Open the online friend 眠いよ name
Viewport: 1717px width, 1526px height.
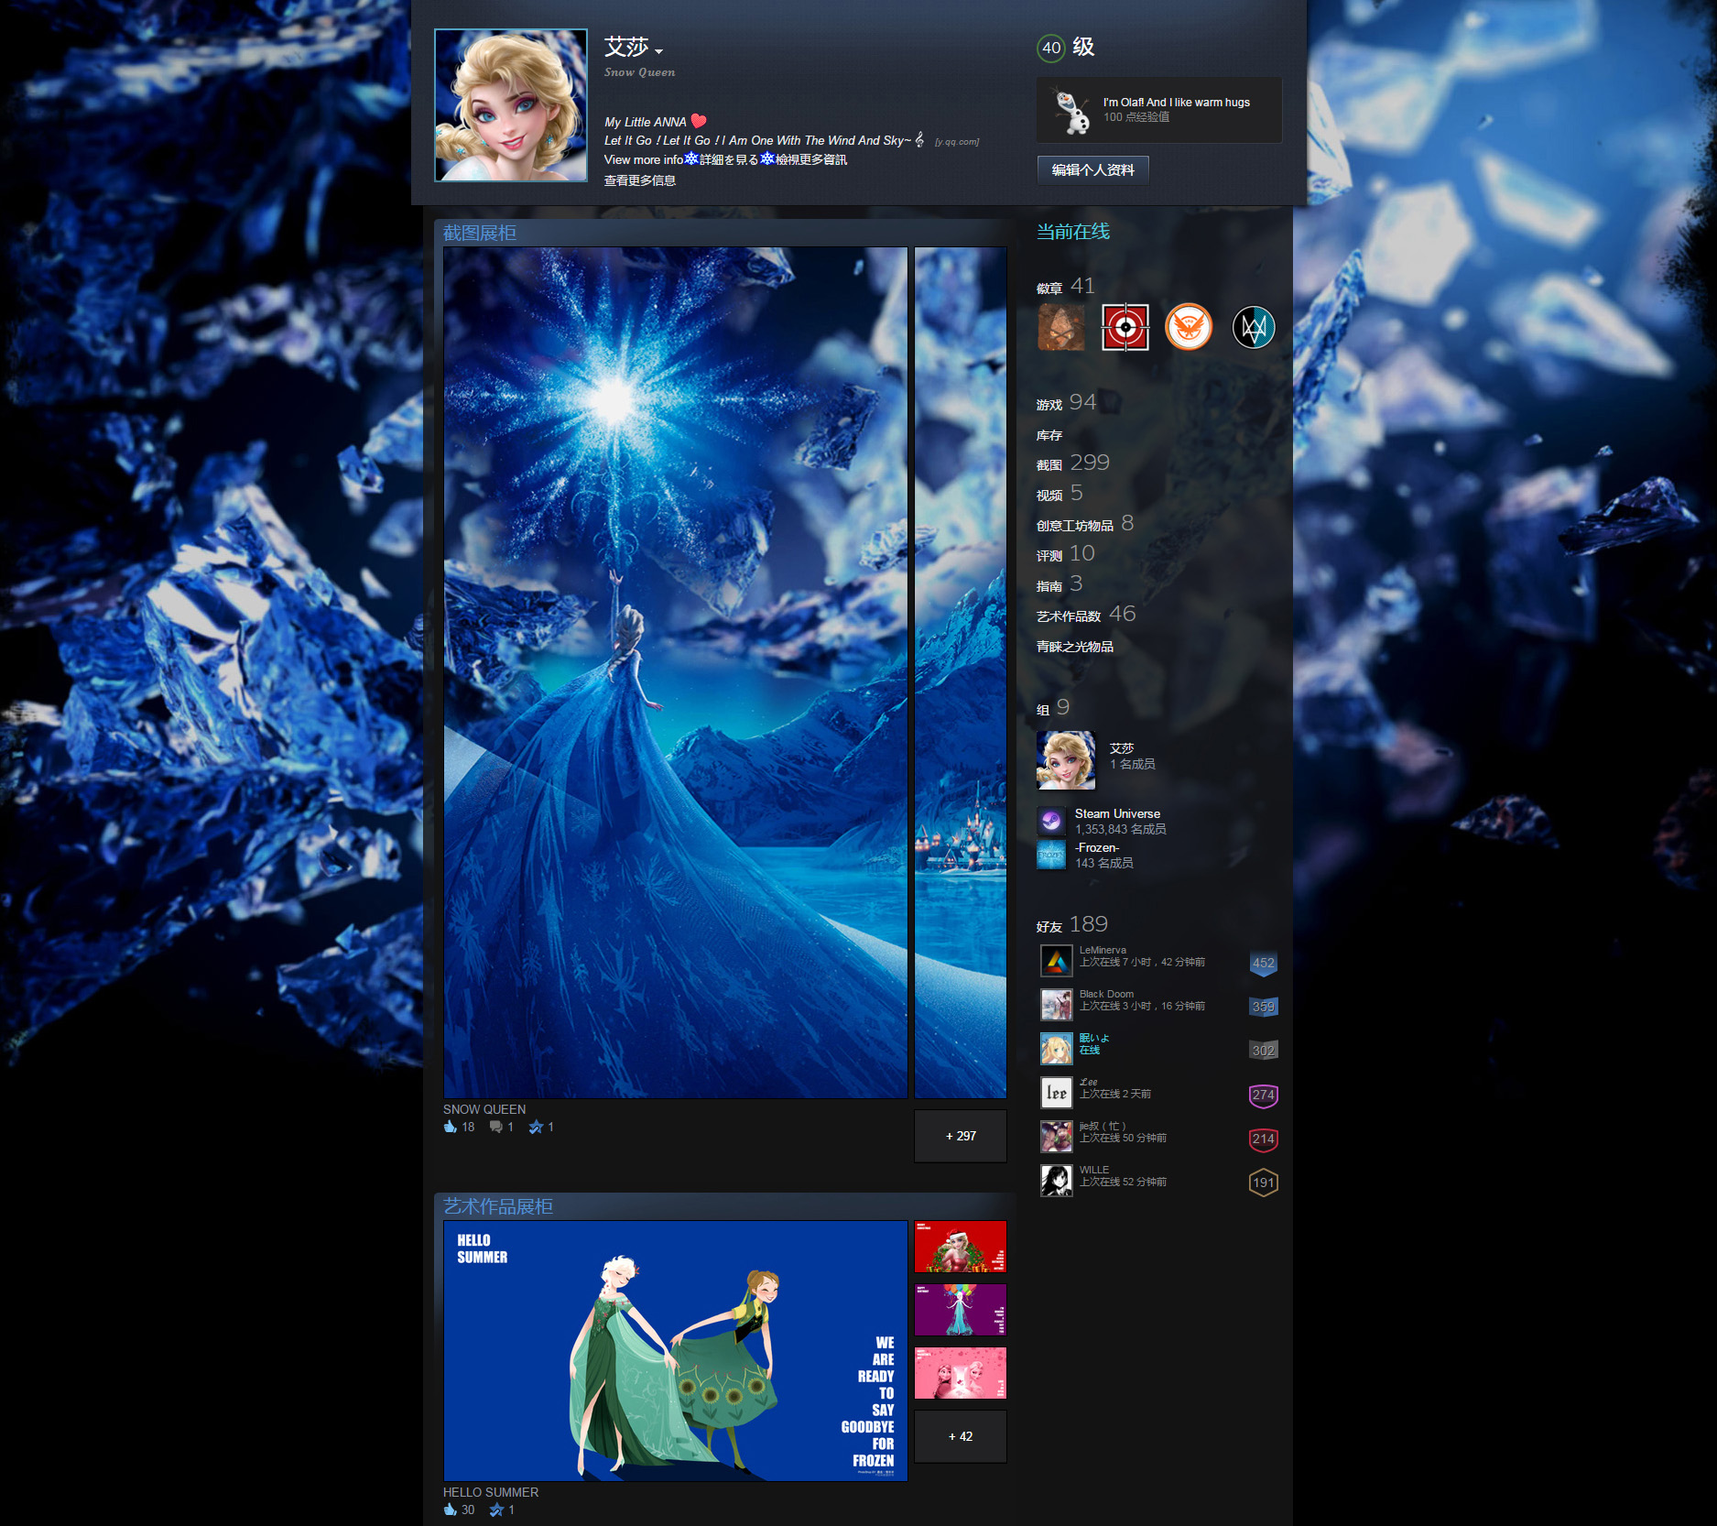pyautogui.click(x=1094, y=1039)
